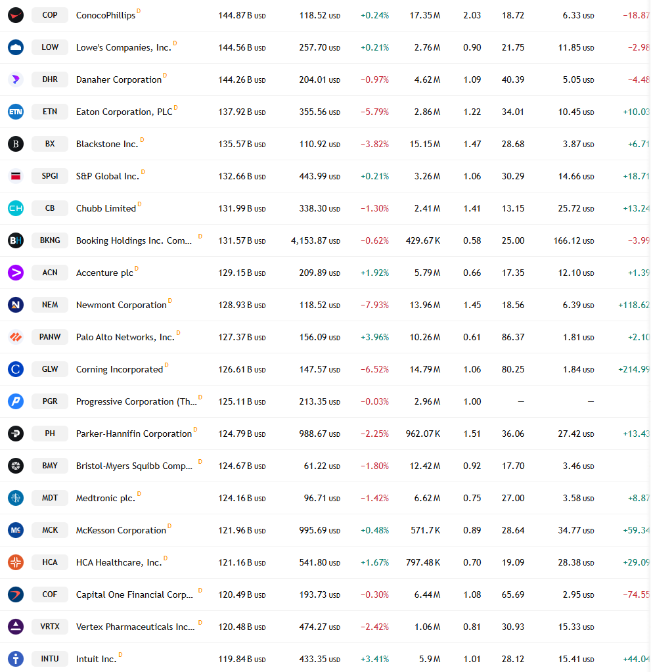Open the Blackstone Inc. link
Image resolution: width=651 pixels, height=672 pixels.
click(107, 144)
